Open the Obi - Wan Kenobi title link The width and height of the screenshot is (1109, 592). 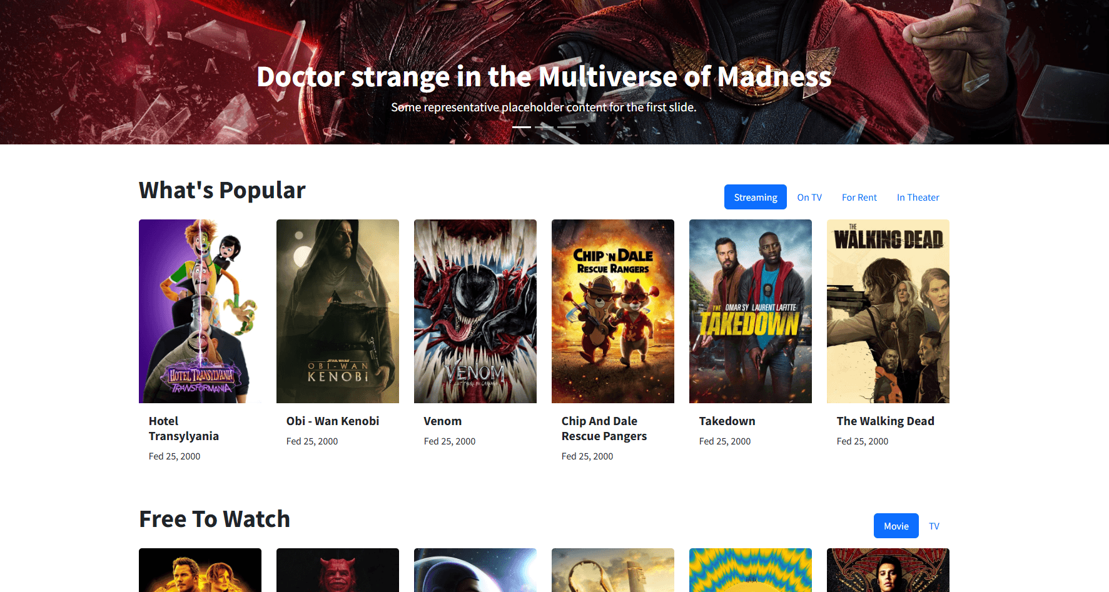coord(332,421)
